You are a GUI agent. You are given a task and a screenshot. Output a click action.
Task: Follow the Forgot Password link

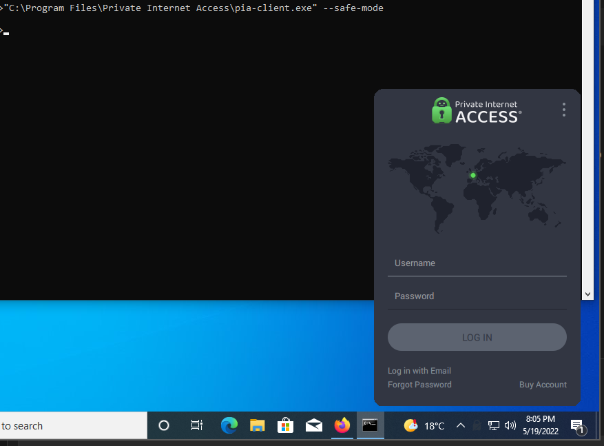pyautogui.click(x=419, y=385)
